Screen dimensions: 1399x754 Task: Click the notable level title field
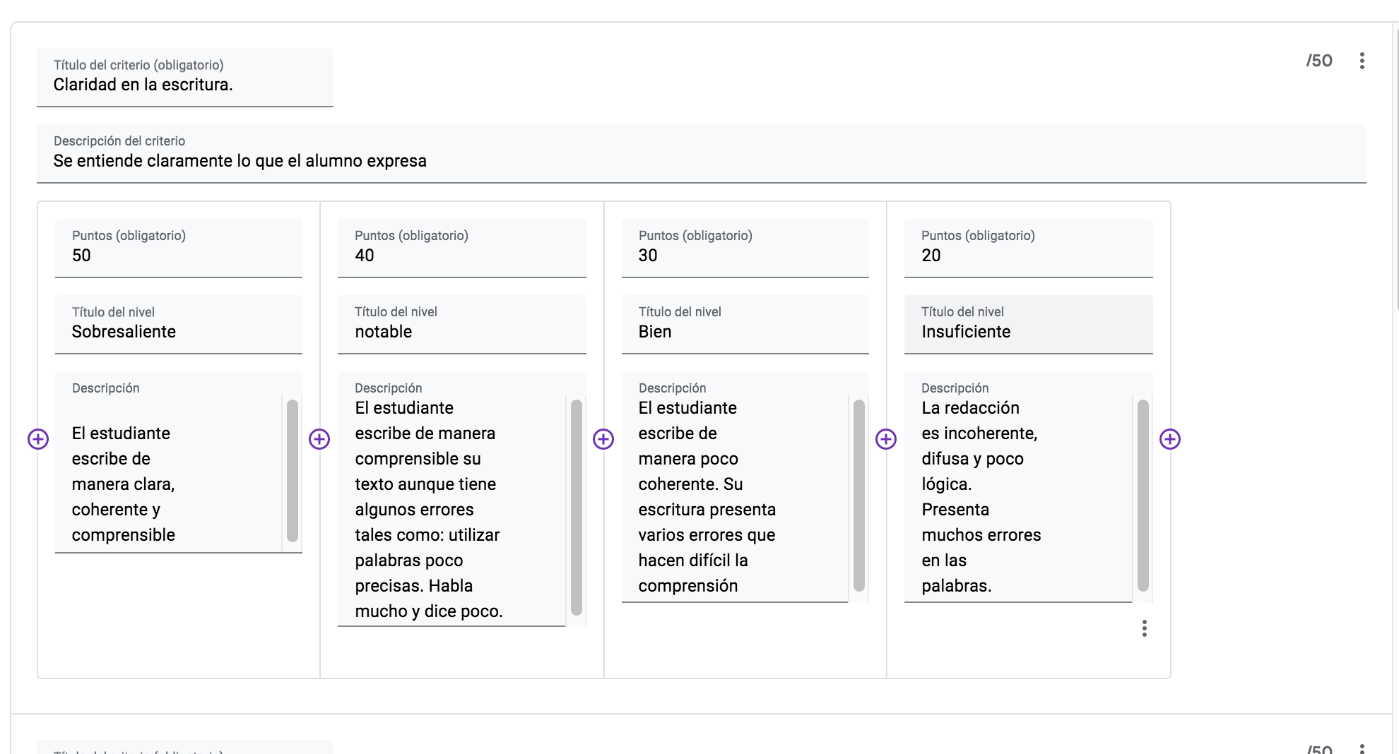461,332
